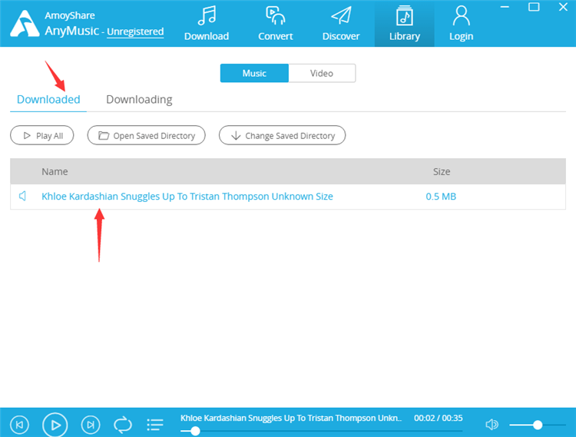Click the AmoyShare logo
Screen dimensions: 576x437
25,24
